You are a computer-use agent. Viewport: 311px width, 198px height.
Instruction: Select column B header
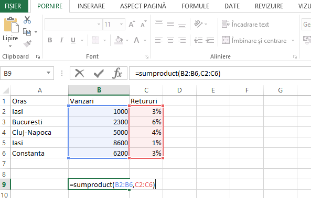point(99,90)
